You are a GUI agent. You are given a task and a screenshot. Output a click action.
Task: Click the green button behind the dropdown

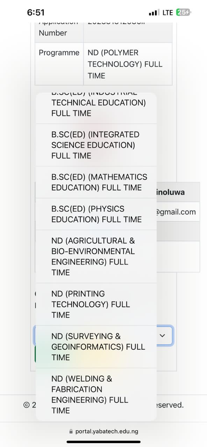coord(36,354)
